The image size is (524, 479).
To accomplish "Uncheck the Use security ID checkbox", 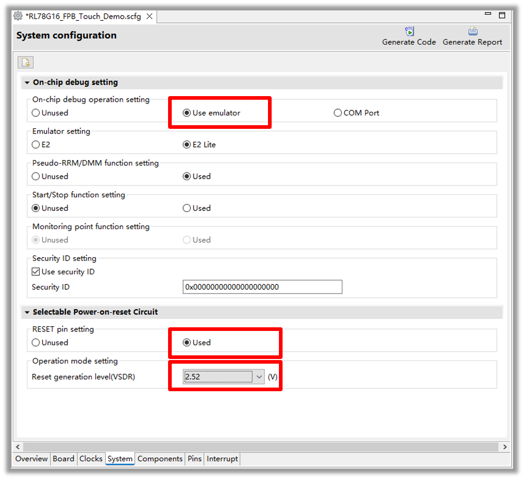I will 36,272.
